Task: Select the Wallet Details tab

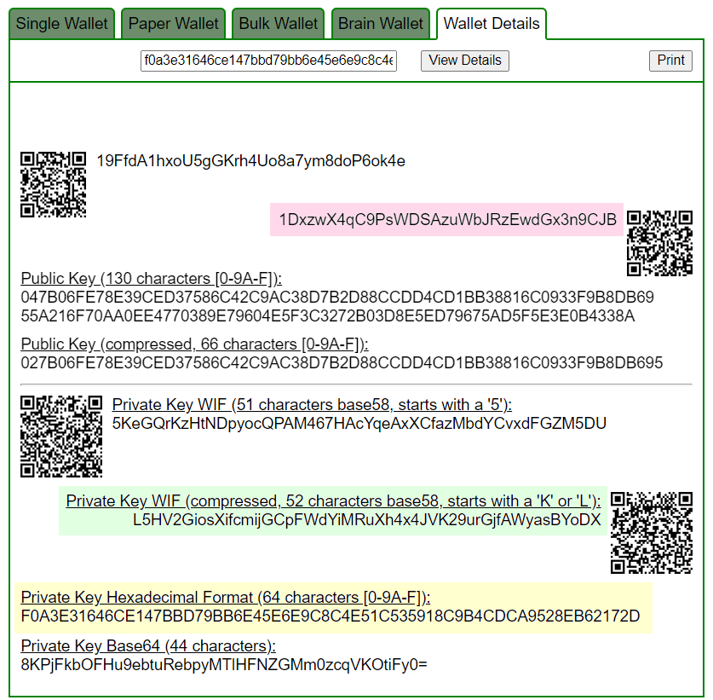Action: pyautogui.click(x=492, y=24)
